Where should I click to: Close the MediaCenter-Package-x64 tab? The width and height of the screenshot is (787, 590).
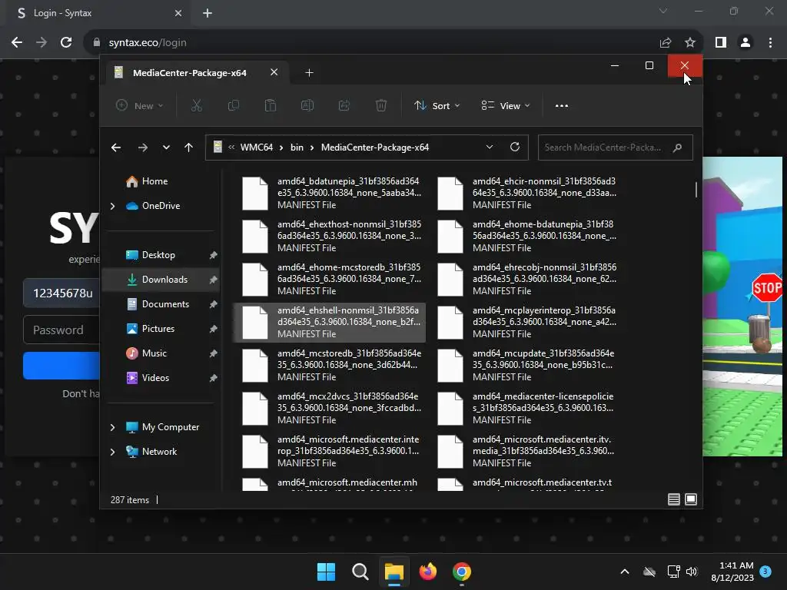(274, 72)
